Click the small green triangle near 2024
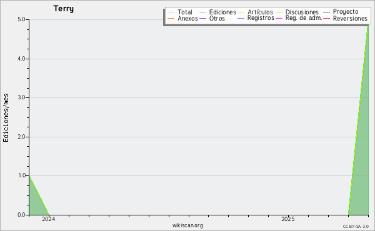Screen dimensions: 375x231 (36, 203)
